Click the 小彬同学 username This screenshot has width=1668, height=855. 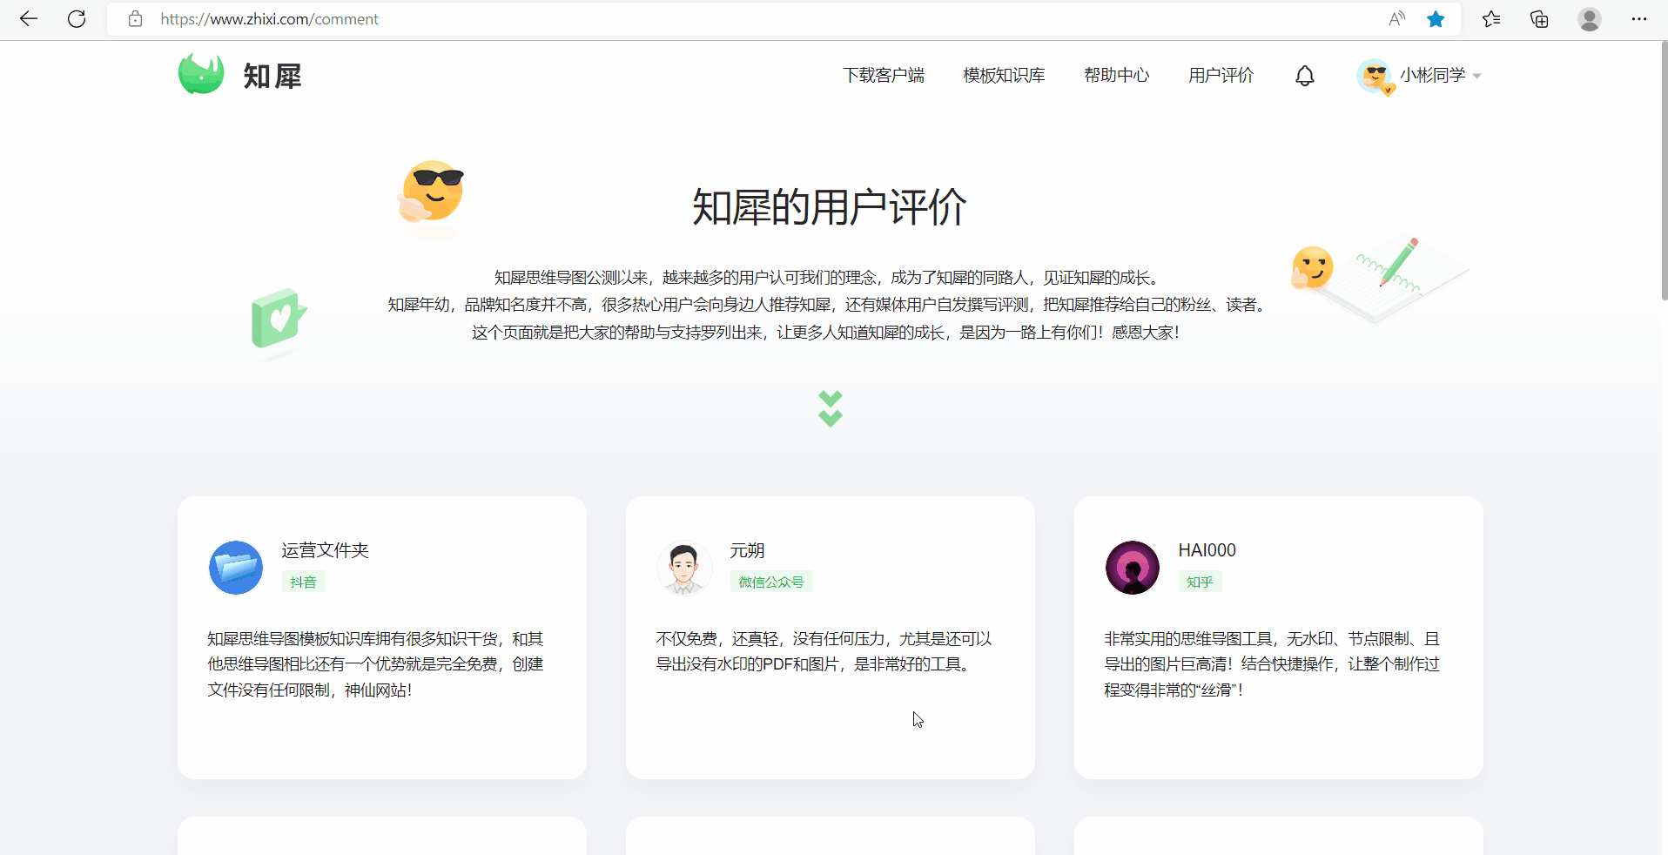pos(1433,76)
